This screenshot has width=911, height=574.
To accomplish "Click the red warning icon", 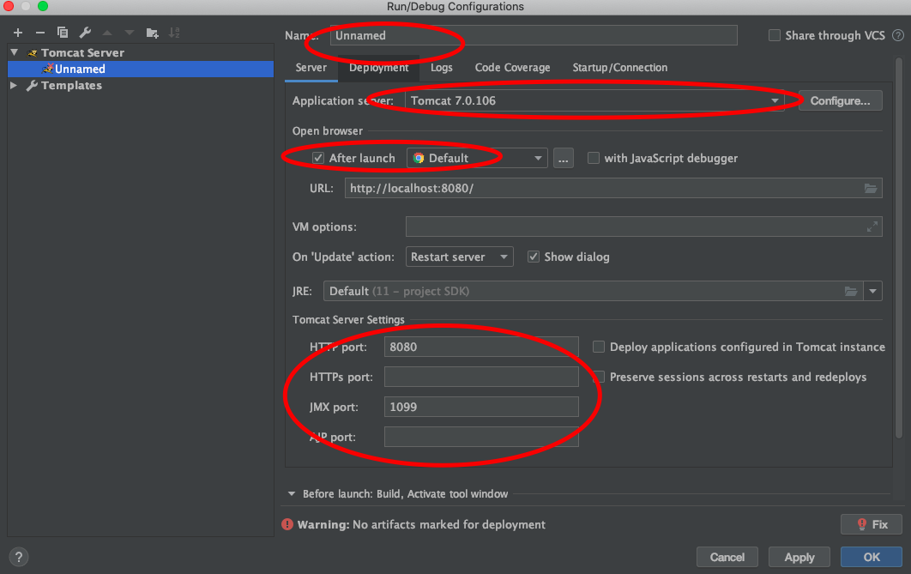I will pyautogui.click(x=287, y=524).
